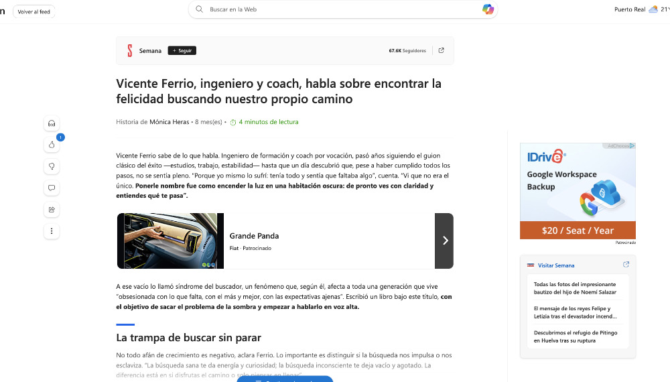The height and width of the screenshot is (382, 670).
Task: Click the '8 mes(es)' publication date
Action: [x=208, y=122]
